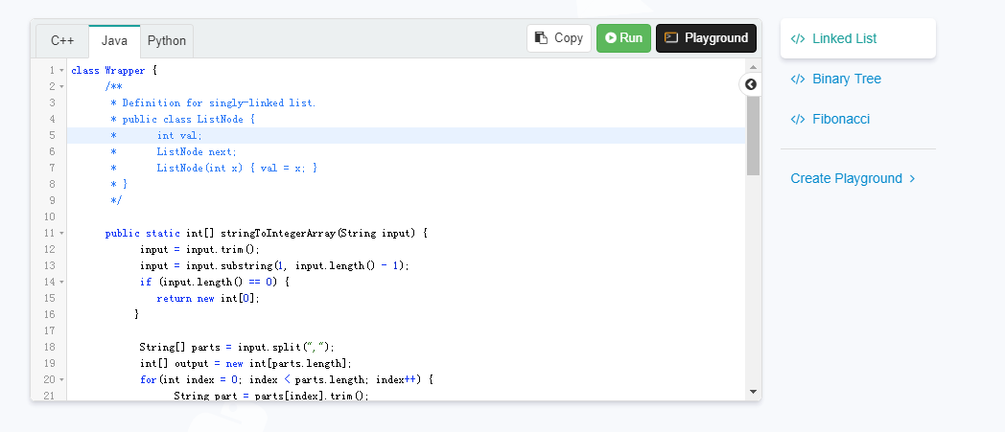Open the Playground button
The height and width of the screenshot is (432, 1005).
(707, 38)
